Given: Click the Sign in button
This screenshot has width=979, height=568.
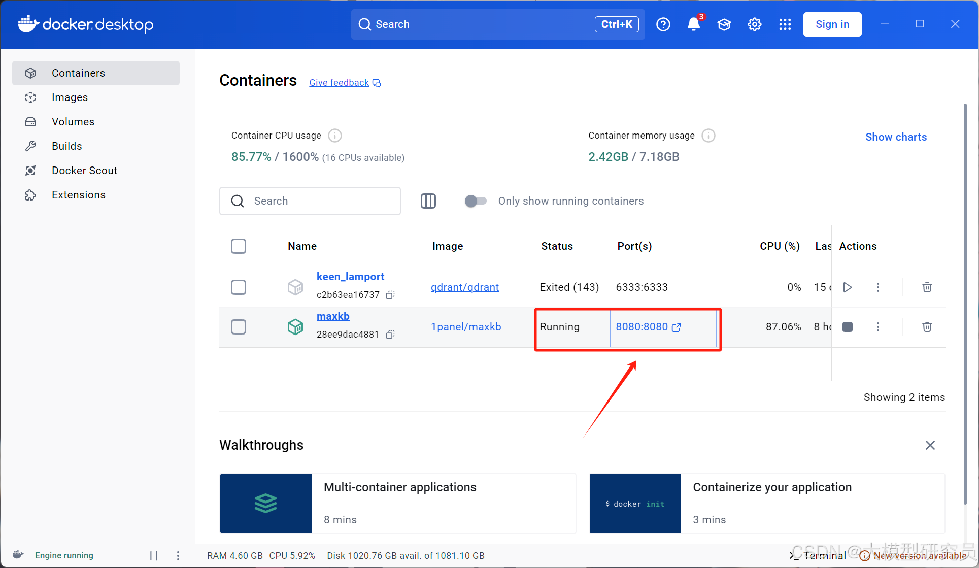Looking at the screenshot, I should [832, 24].
